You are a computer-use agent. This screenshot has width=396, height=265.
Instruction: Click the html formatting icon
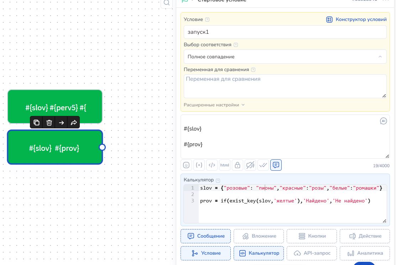225,165
